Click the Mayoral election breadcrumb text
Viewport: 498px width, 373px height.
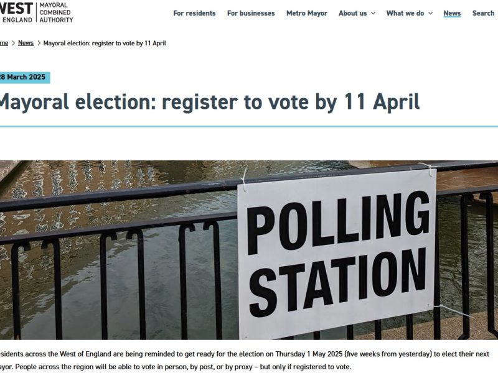105,43
